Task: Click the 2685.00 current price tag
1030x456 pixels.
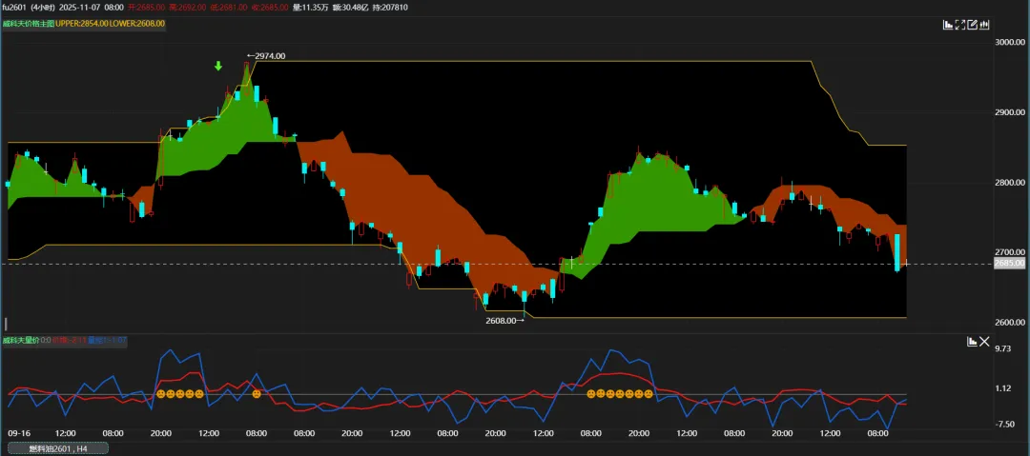Action: tap(1007, 263)
